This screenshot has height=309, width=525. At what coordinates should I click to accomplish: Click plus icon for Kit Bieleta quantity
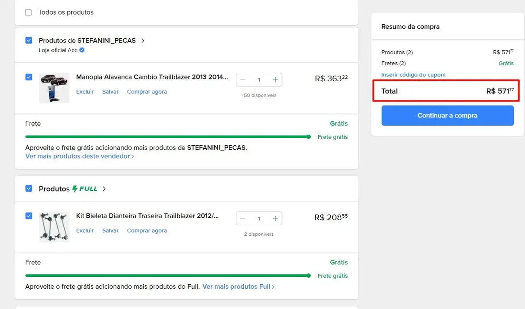[275, 219]
